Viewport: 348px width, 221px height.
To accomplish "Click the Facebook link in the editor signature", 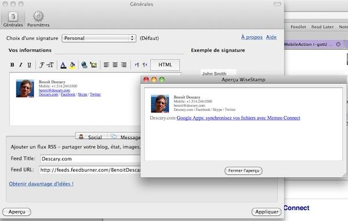I will (x=68, y=95).
